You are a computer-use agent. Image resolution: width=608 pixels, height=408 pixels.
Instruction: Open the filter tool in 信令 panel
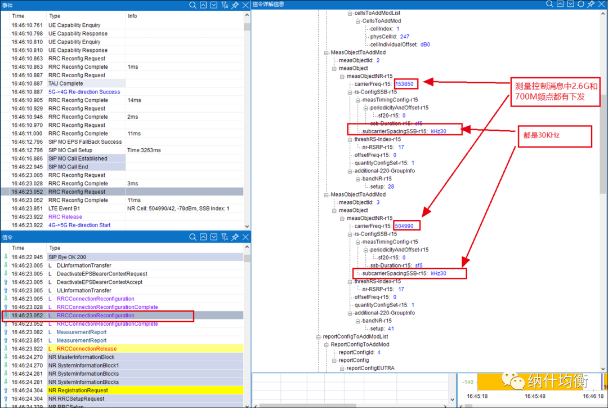(x=225, y=237)
